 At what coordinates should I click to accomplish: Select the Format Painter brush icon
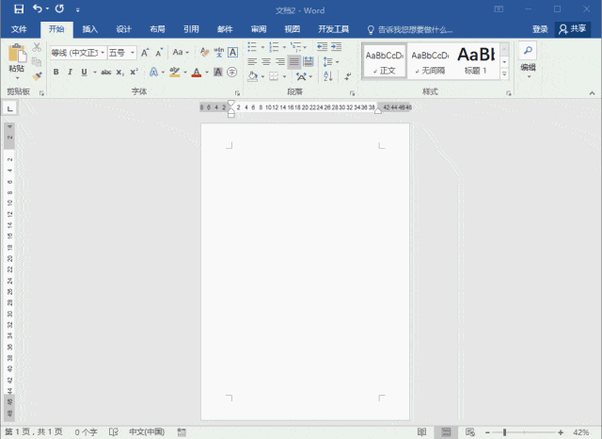coord(38,76)
